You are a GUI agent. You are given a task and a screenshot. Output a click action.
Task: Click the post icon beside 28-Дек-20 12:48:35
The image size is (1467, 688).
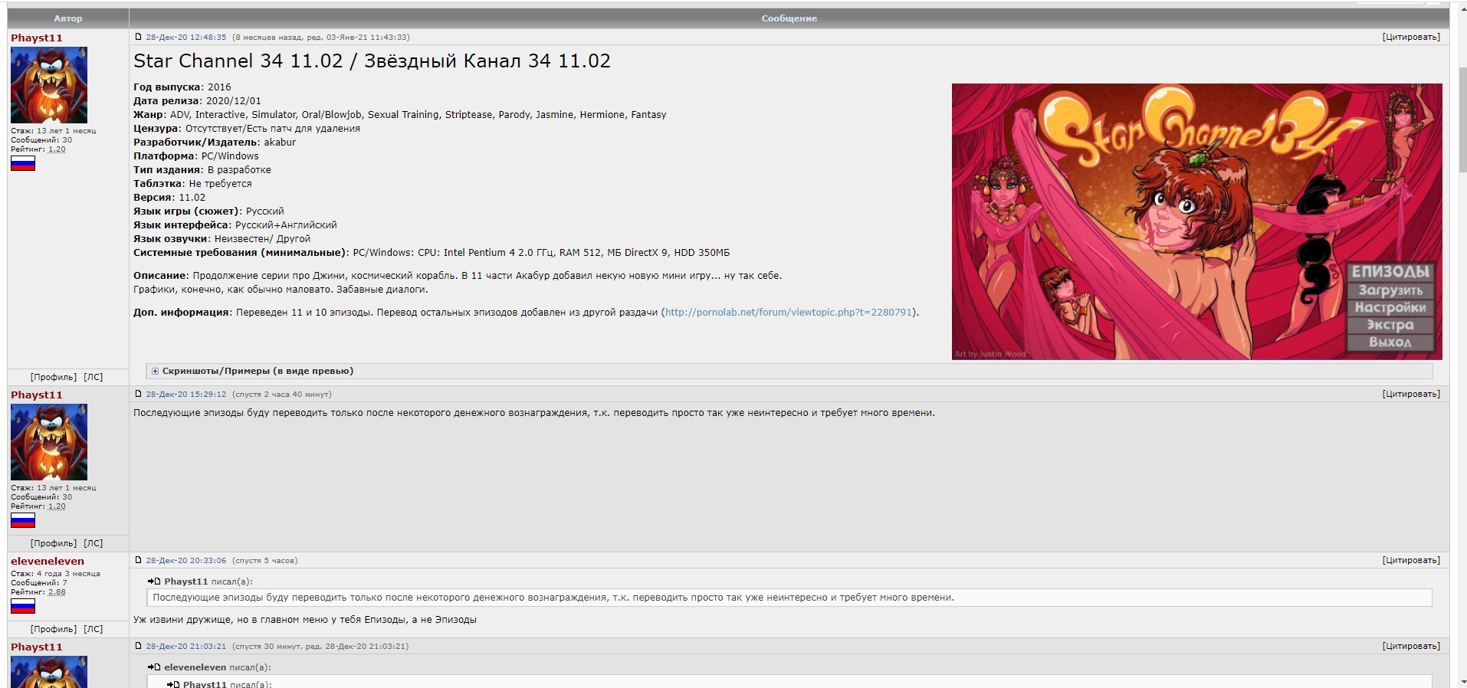[138, 37]
